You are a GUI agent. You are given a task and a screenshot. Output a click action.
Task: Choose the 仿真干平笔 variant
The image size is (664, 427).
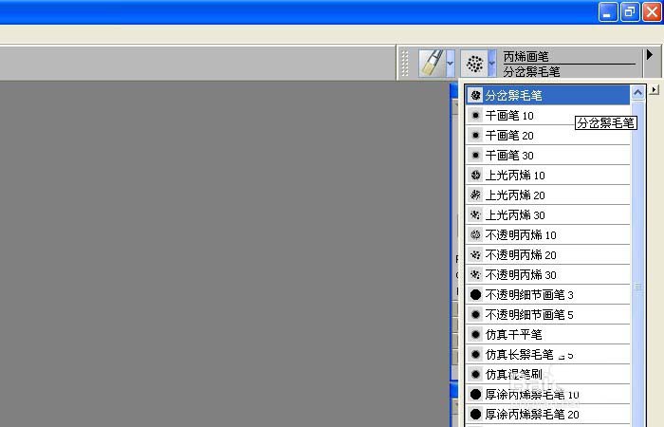tap(548, 334)
